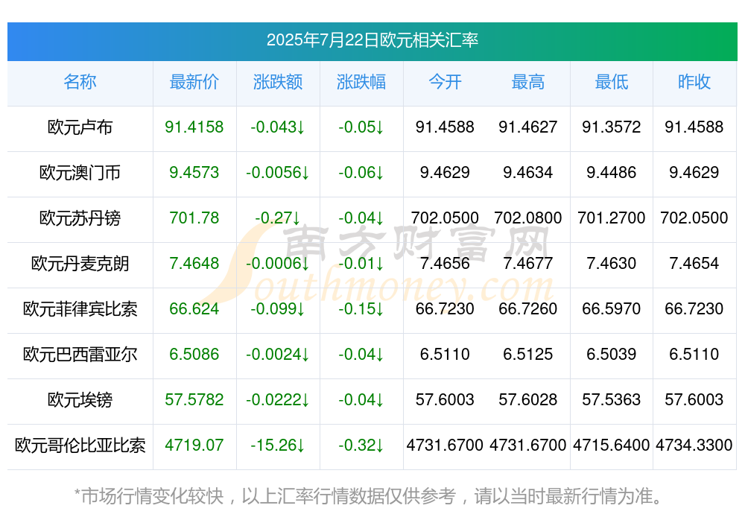Click the 涨跌幅 column header
Screen dimensions: 745x520
click(361, 82)
